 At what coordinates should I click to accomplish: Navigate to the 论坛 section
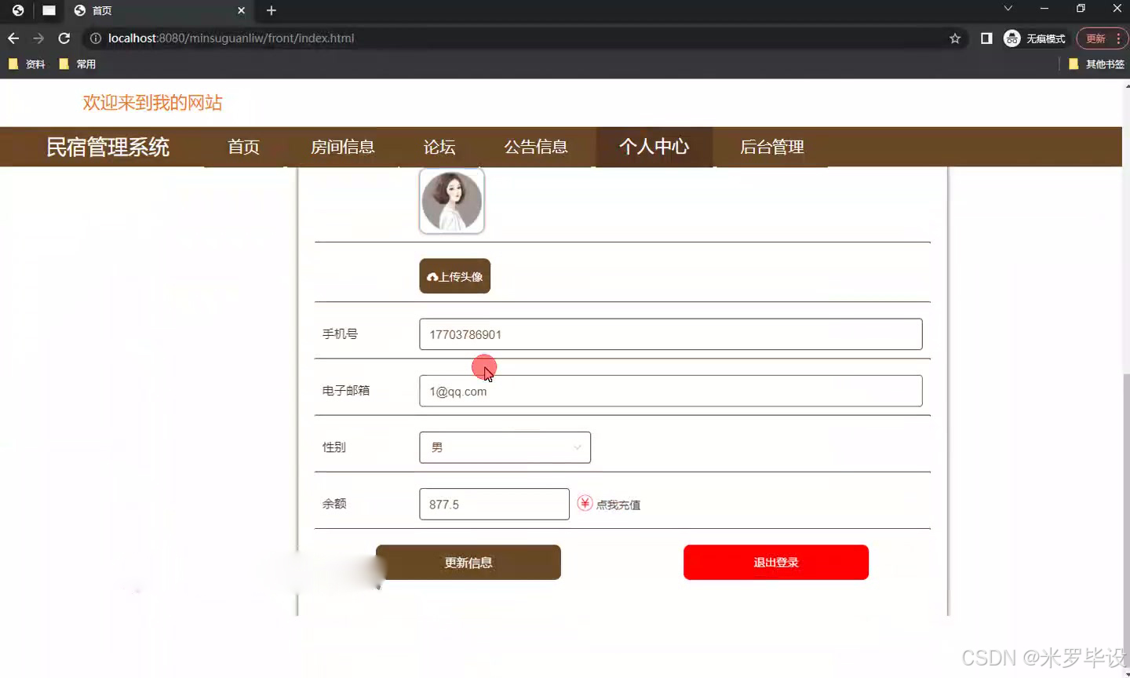click(439, 147)
